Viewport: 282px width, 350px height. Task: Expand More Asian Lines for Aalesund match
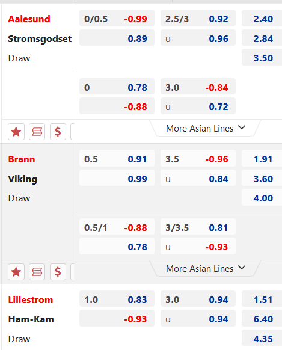pyautogui.click(x=205, y=128)
